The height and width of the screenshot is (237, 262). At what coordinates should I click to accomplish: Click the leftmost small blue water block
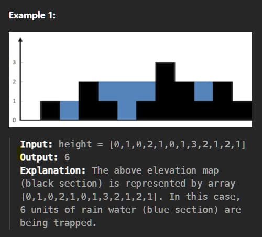pyautogui.click(x=69, y=110)
